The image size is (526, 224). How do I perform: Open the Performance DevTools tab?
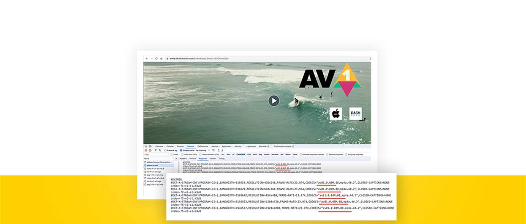[203, 147]
